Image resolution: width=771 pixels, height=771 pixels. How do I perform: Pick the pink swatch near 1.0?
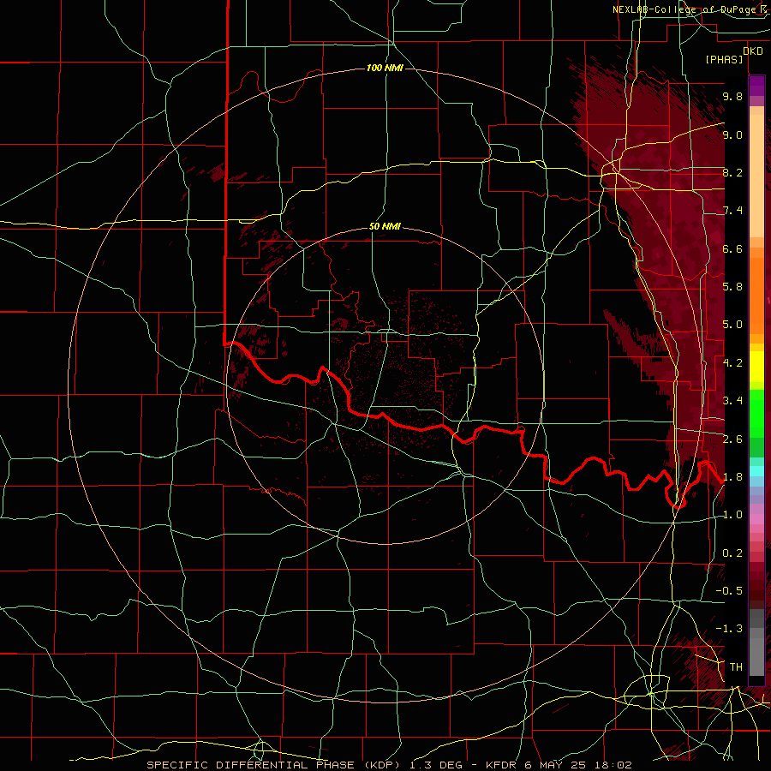(756, 519)
